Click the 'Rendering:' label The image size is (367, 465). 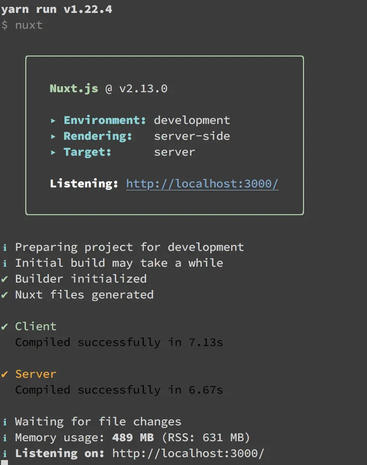(x=98, y=136)
